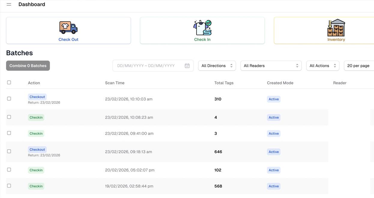Expand the All Actions filter
The height and width of the screenshot is (198, 374).
tap(322, 66)
